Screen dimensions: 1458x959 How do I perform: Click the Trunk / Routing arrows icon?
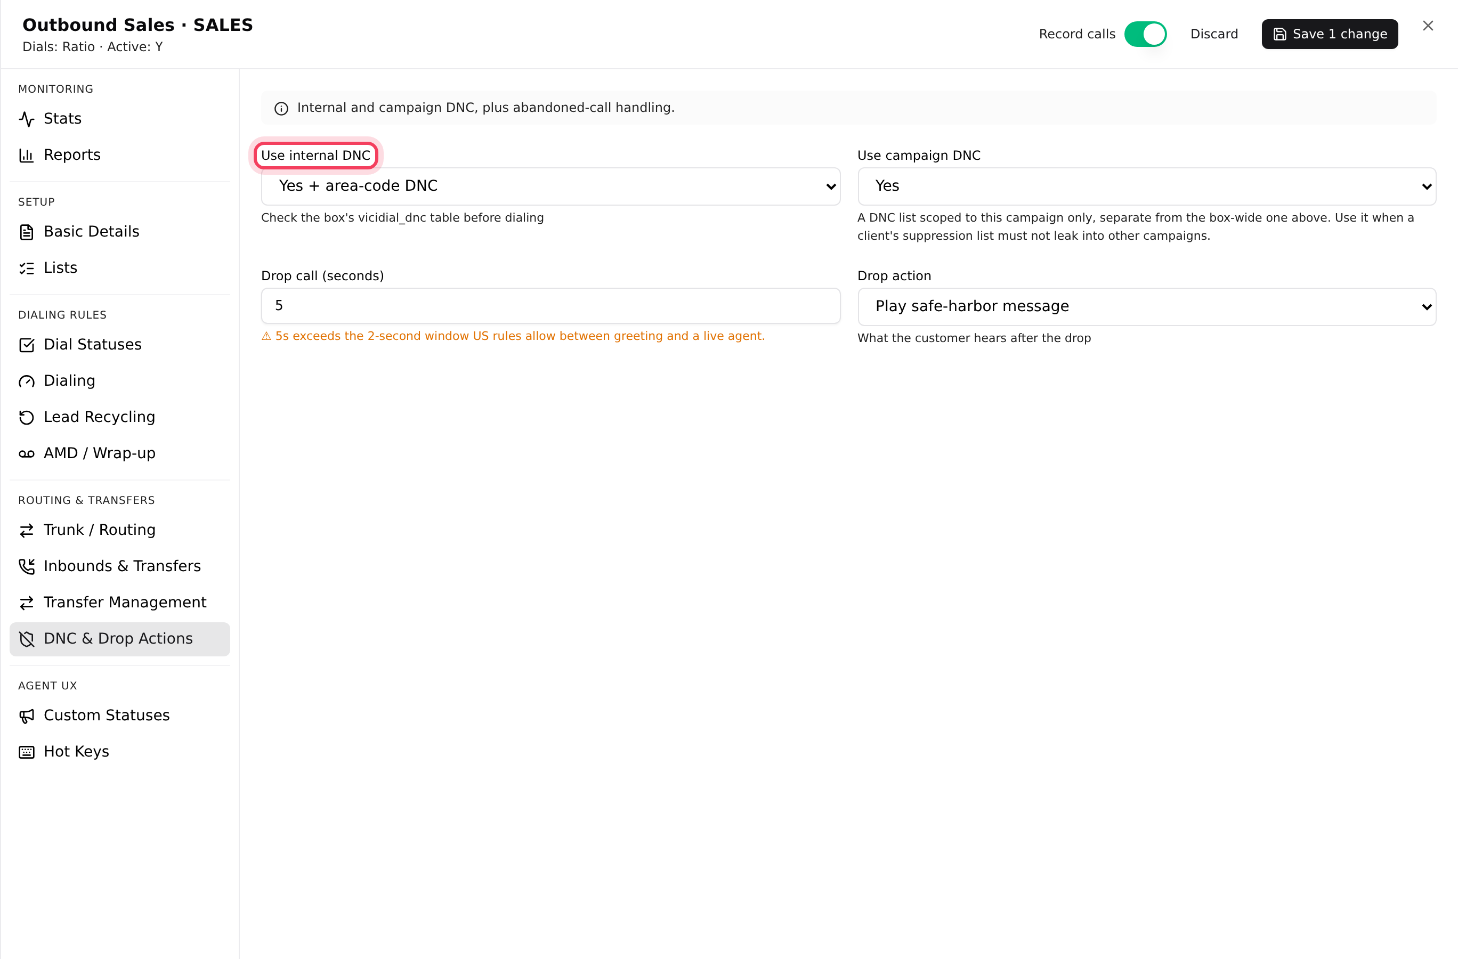point(26,530)
